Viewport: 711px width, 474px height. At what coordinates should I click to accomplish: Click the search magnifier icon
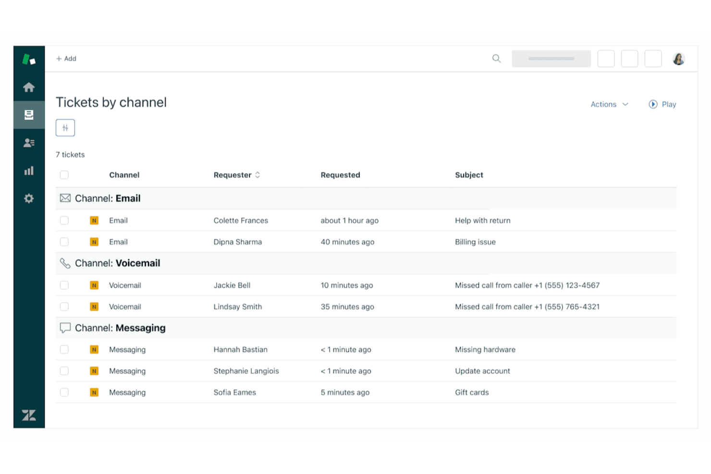coord(496,59)
